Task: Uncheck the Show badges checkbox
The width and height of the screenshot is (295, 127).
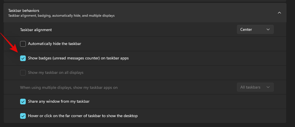Action: point(23,58)
